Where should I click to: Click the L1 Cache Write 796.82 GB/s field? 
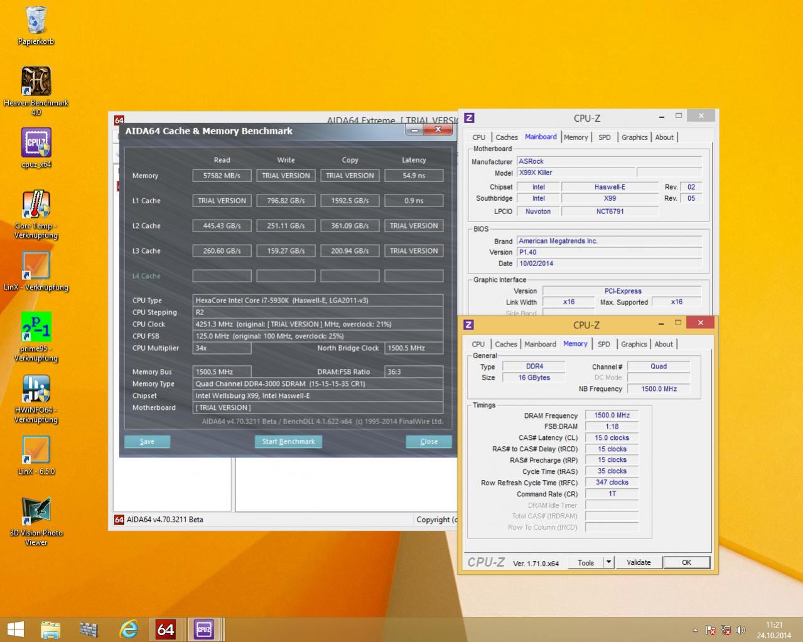(x=286, y=201)
